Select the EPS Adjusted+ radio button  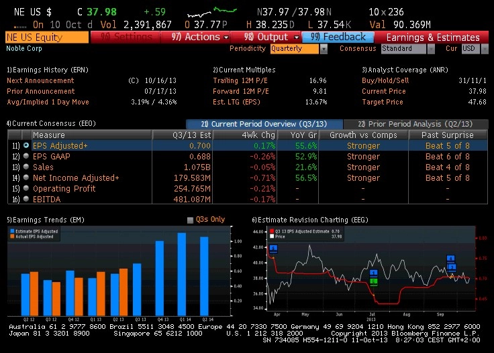(x=26, y=145)
